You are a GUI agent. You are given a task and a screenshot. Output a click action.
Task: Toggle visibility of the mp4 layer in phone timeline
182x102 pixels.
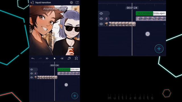tap(32, 69)
